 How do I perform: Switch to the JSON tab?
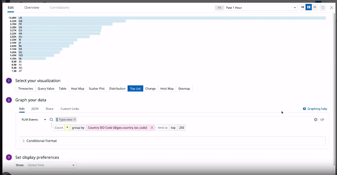point(35,109)
